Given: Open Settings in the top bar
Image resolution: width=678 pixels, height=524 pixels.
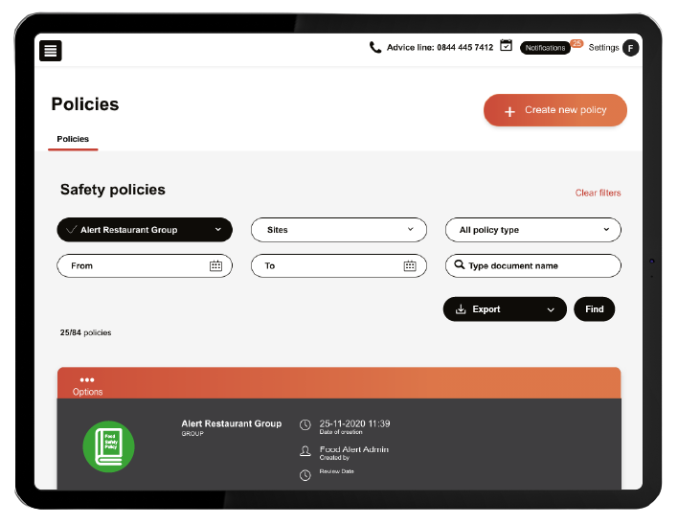Looking at the screenshot, I should pos(603,48).
